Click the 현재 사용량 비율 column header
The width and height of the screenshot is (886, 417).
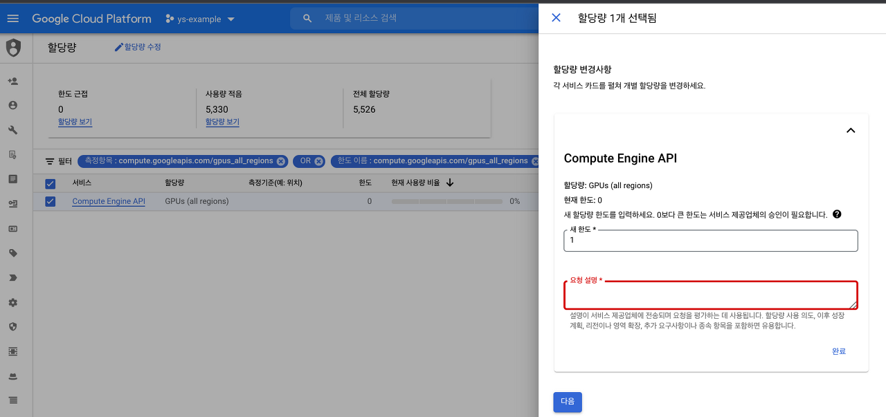(417, 183)
